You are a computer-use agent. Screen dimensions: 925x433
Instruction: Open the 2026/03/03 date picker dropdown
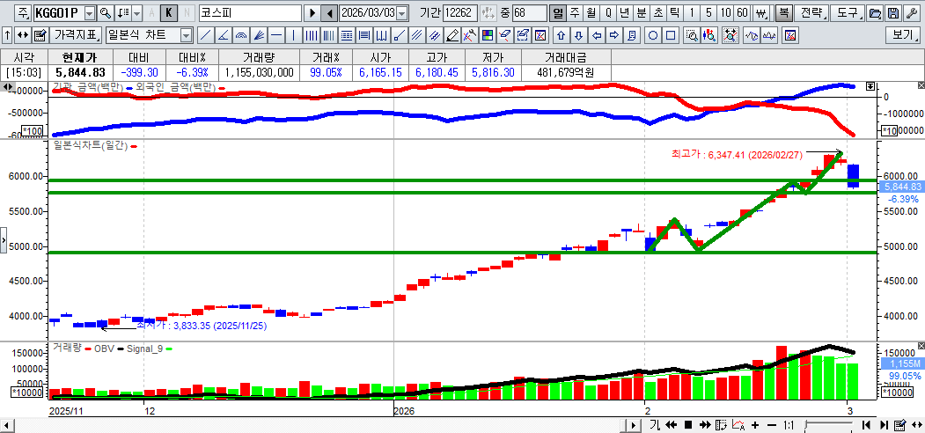click(402, 14)
